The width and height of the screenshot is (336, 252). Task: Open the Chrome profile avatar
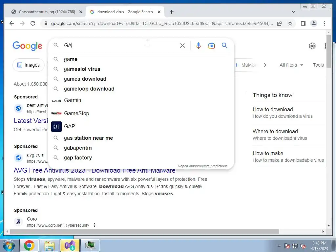[313, 23]
